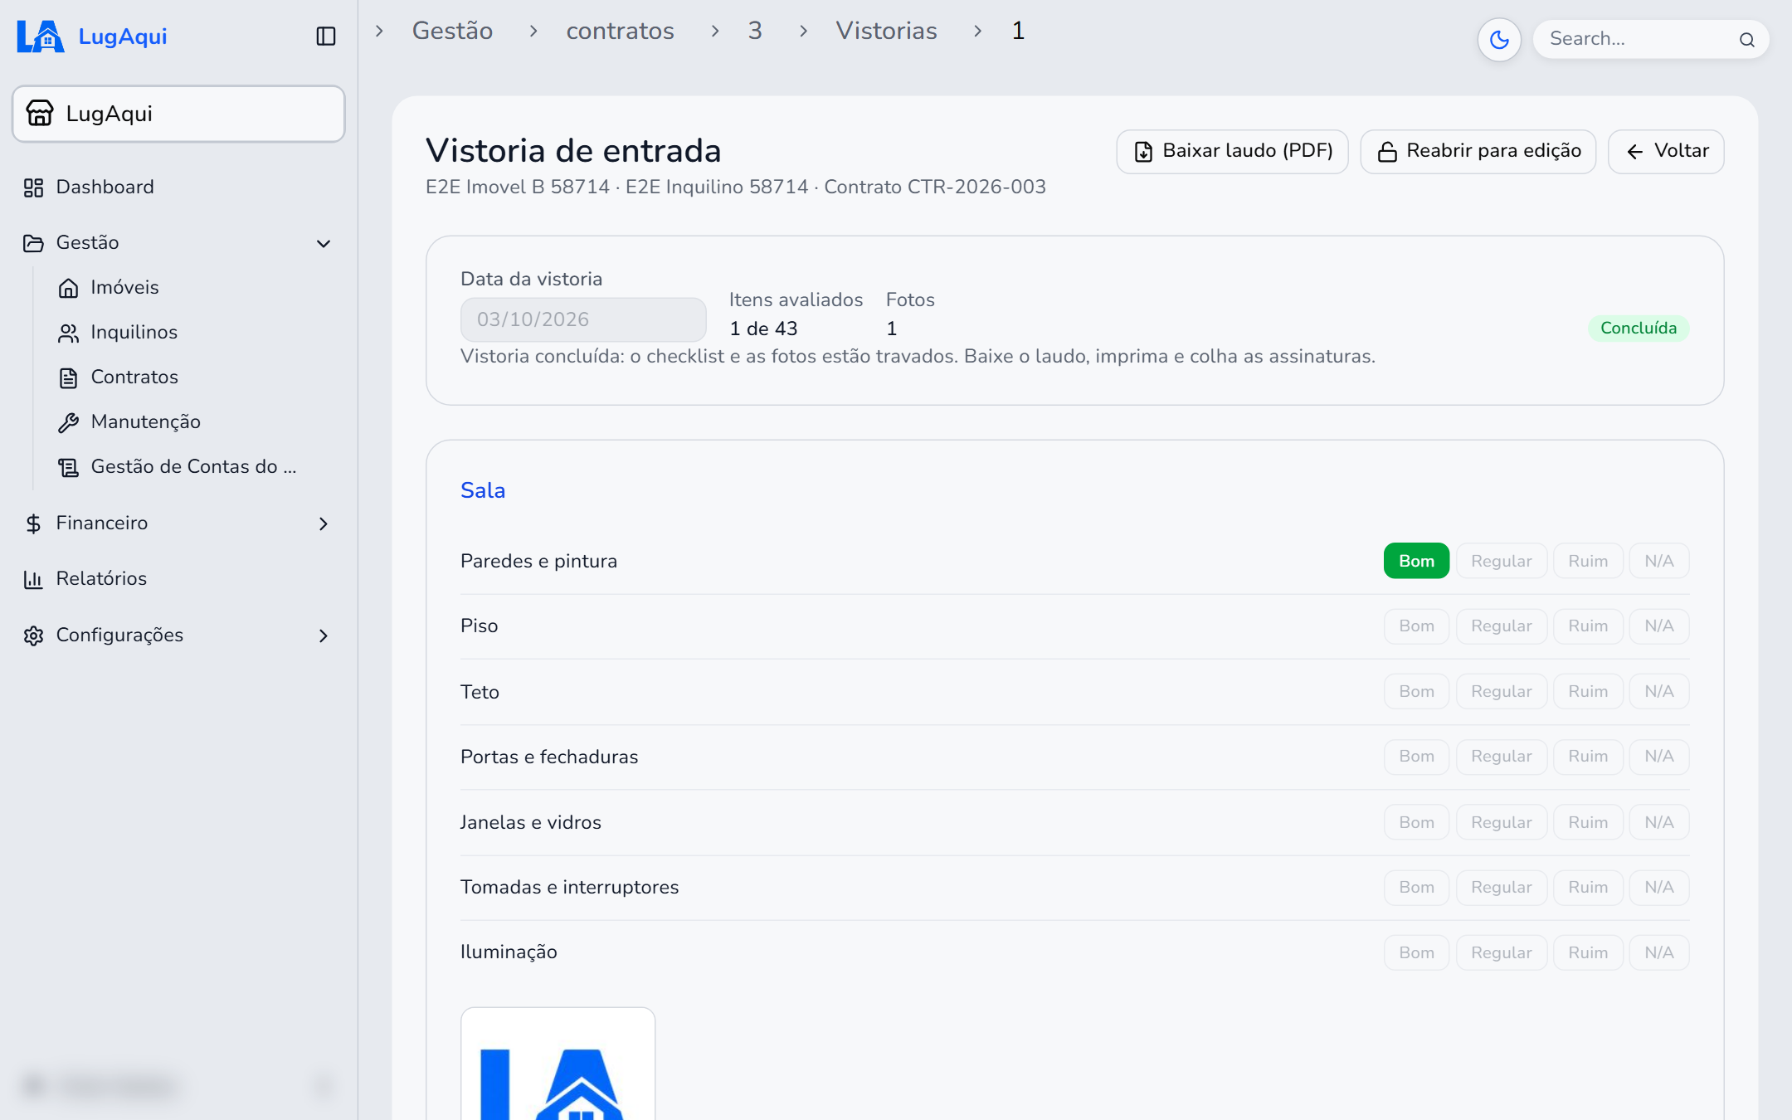Open Relatórios in the sidebar
The width and height of the screenshot is (1792, 1120).
click(178, 579)
